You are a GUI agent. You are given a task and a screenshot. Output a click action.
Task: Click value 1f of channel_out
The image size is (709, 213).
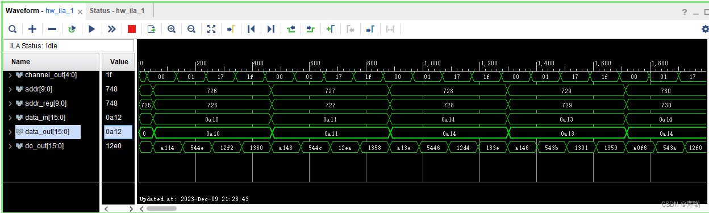tap(109, 75)
